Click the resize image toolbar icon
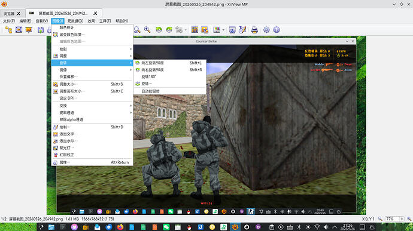 click(x=205, y=30)
